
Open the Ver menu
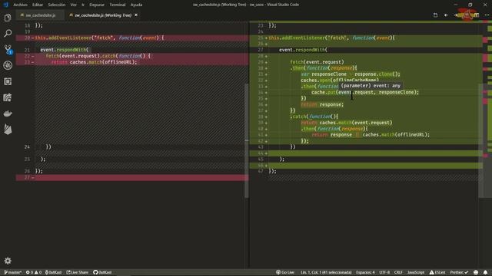click(x=74, y=5)
